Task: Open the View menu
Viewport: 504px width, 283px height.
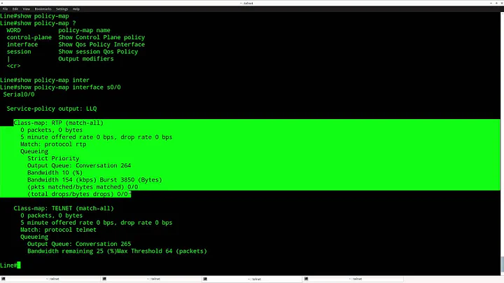Action: (x=27, y=9)
